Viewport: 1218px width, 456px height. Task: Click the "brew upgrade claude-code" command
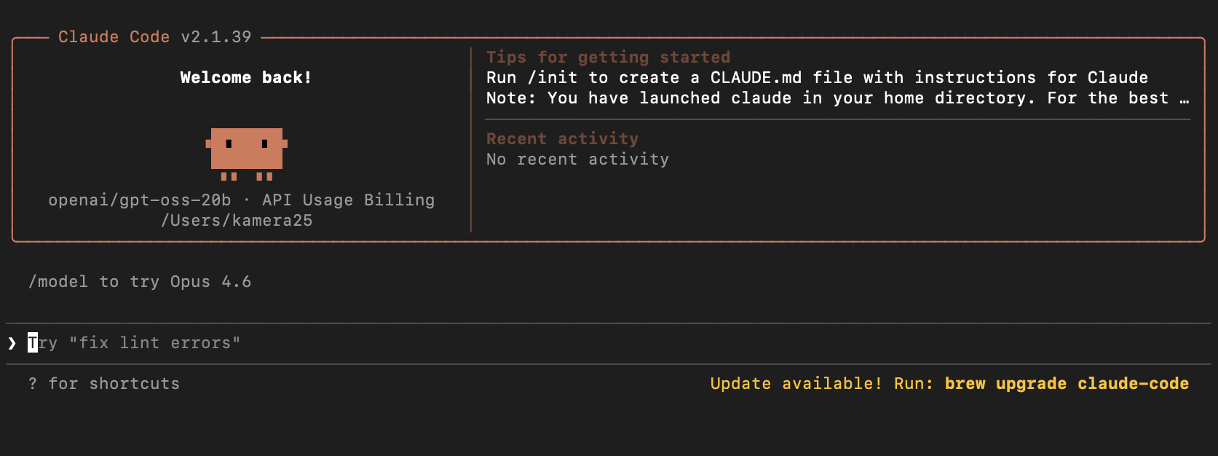[x=1067, y=384]
